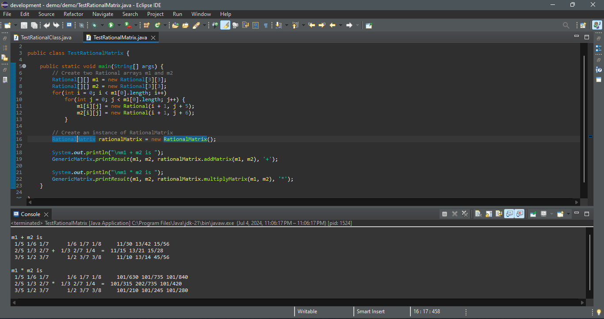
Task: Toggle Block Selection Mode
Action: (x=256, y=25)
